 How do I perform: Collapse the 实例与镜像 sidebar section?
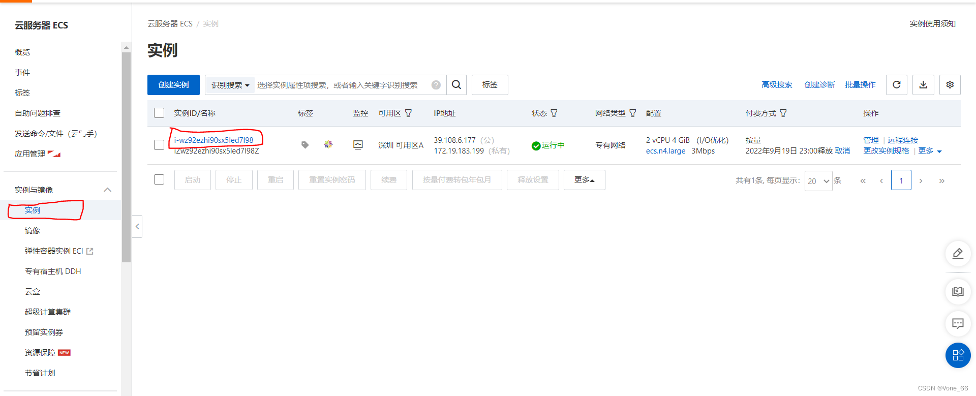click(107, 190)
